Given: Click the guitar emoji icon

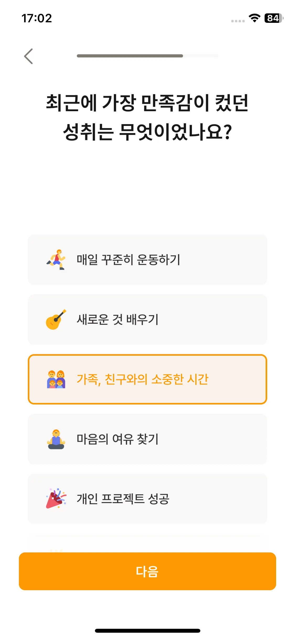Looking at the screenshot, I should click(56, 319).
